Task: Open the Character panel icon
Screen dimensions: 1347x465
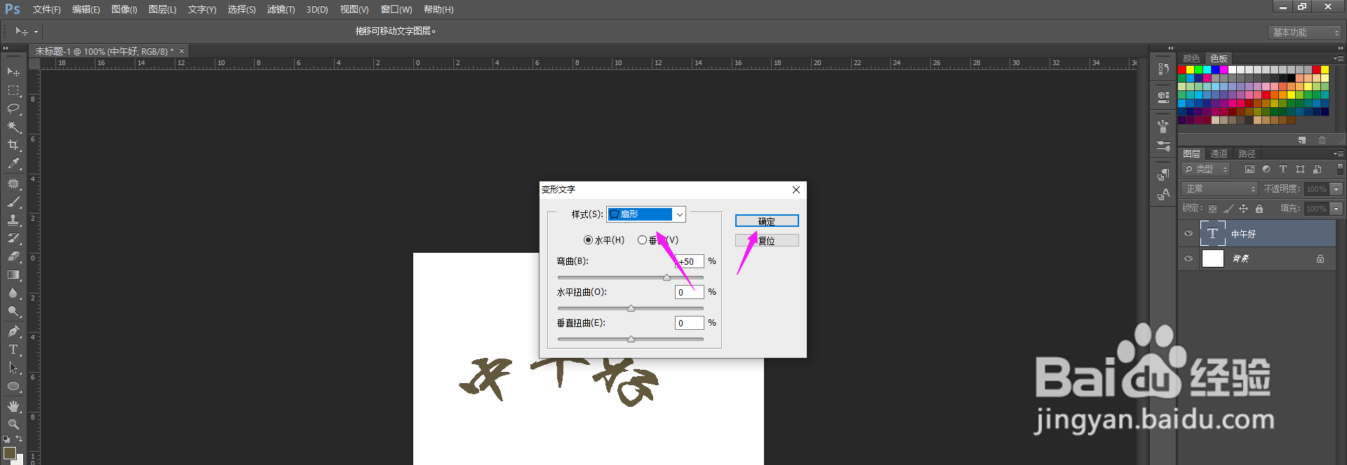Action: pyautogui.click(x=1163, y=195)
